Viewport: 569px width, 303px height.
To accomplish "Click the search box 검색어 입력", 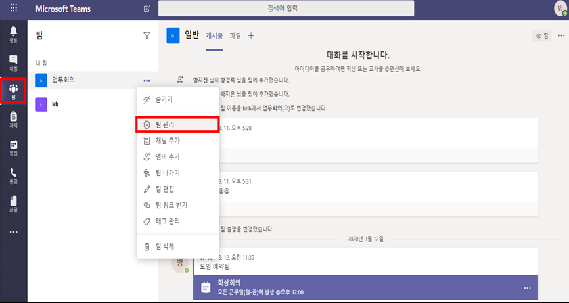I will coord(286,9).
